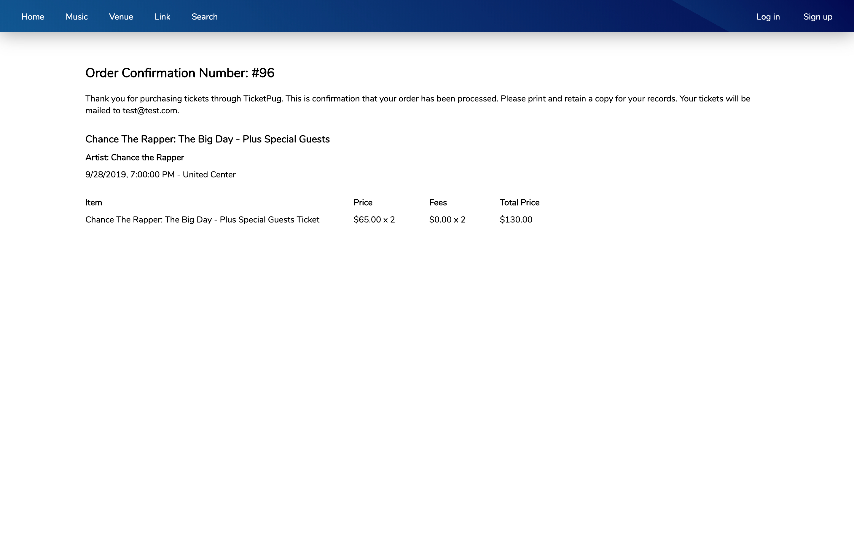This screenshot has width=854, height=534.
Task: Click the Sign up link
Action: [818, 17]
